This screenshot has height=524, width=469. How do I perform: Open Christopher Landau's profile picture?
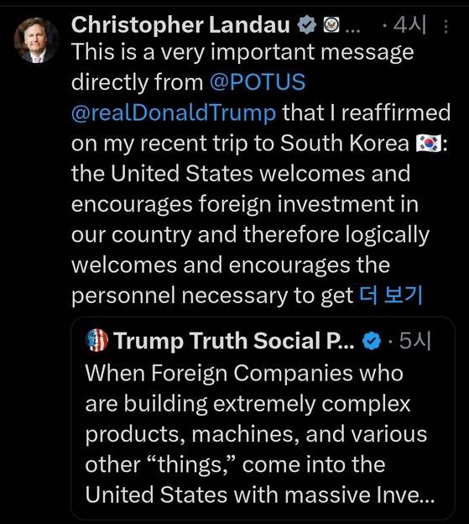click(36, 40)
